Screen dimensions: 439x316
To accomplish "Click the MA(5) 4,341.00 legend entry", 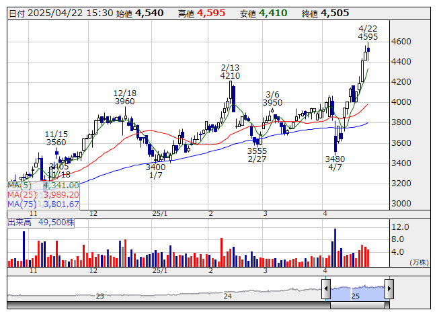I will (44, 186).
